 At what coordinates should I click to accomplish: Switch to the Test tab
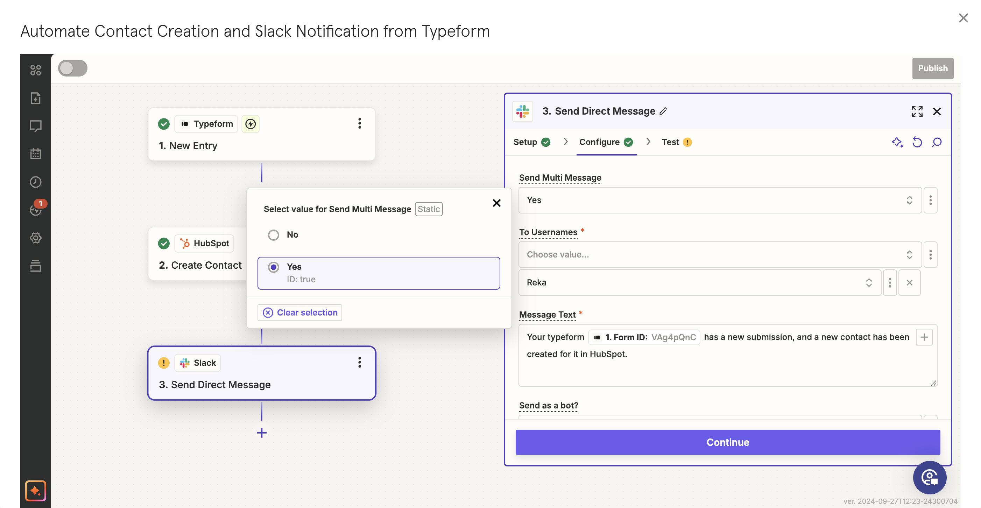[x=676, y=142]
